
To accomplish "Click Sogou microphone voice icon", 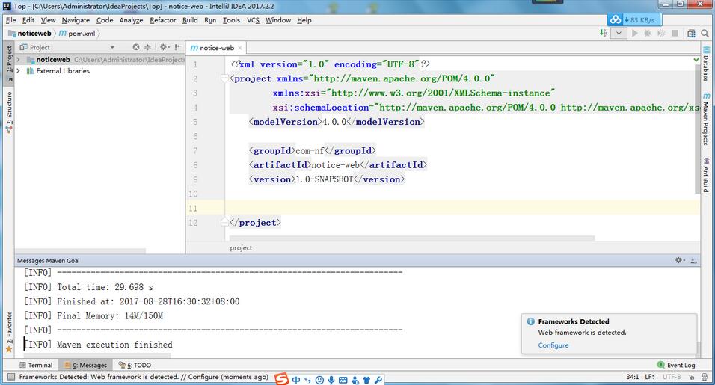I will tap(331, 380).
